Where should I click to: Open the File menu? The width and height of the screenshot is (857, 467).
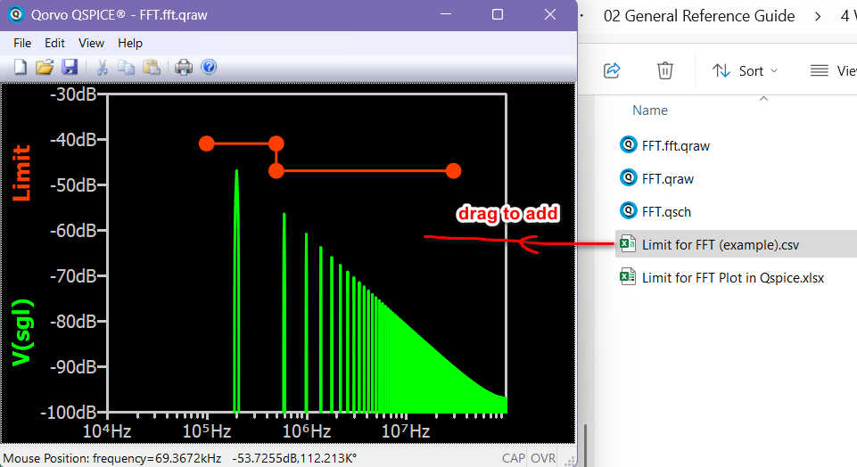pos(22,43)
